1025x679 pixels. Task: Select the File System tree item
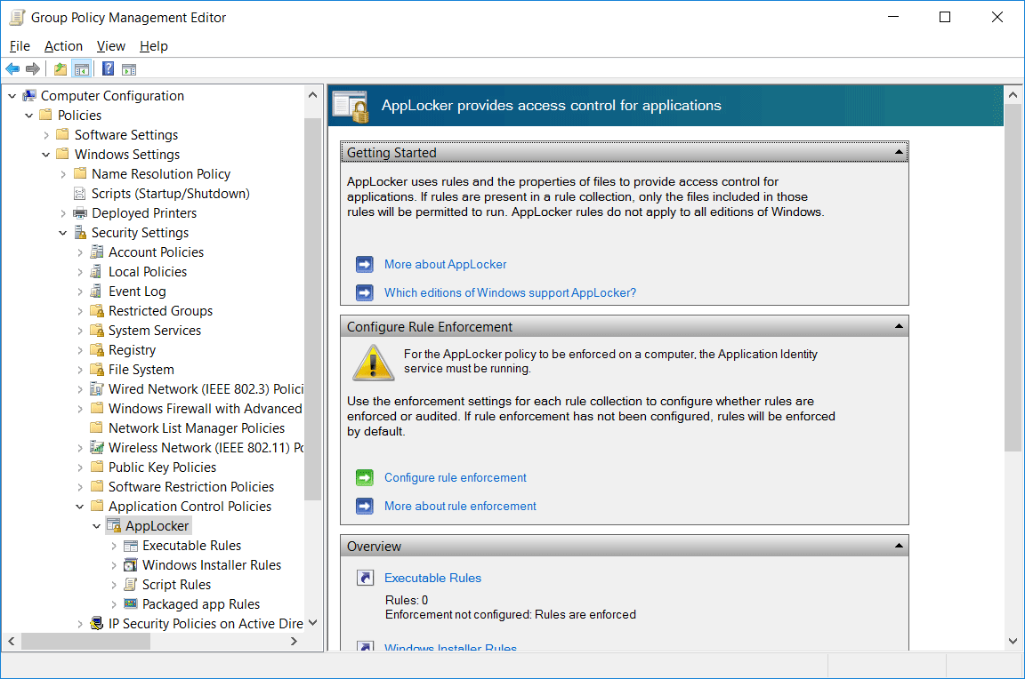141,370
